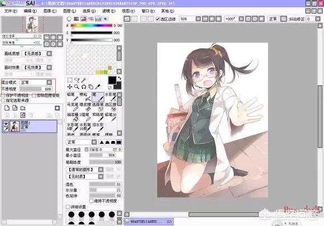Select the move tool
Screen dimensions: 324x226
[x=70, y=87]
